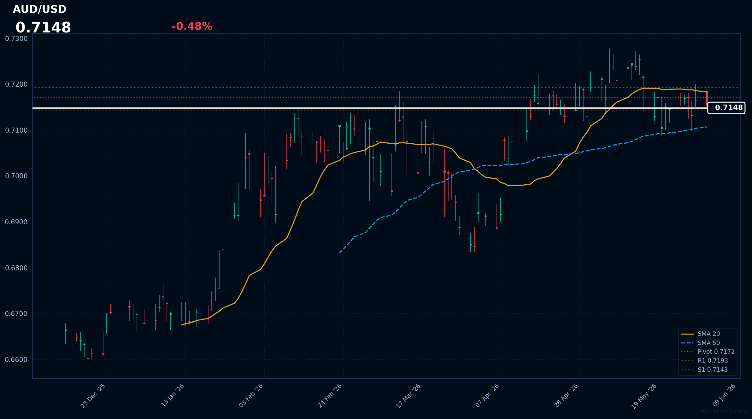The height and width of the screenshot is (419, 752).
Task: Click the -0.48% change value
Action: (x=192, y=26)
